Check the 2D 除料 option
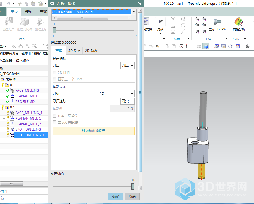Viewport: 254px width, 204px height. click(55, 73)
